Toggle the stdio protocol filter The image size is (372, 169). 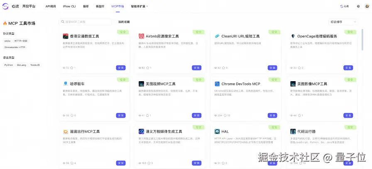pyautogui.click(x=7, y=41)
